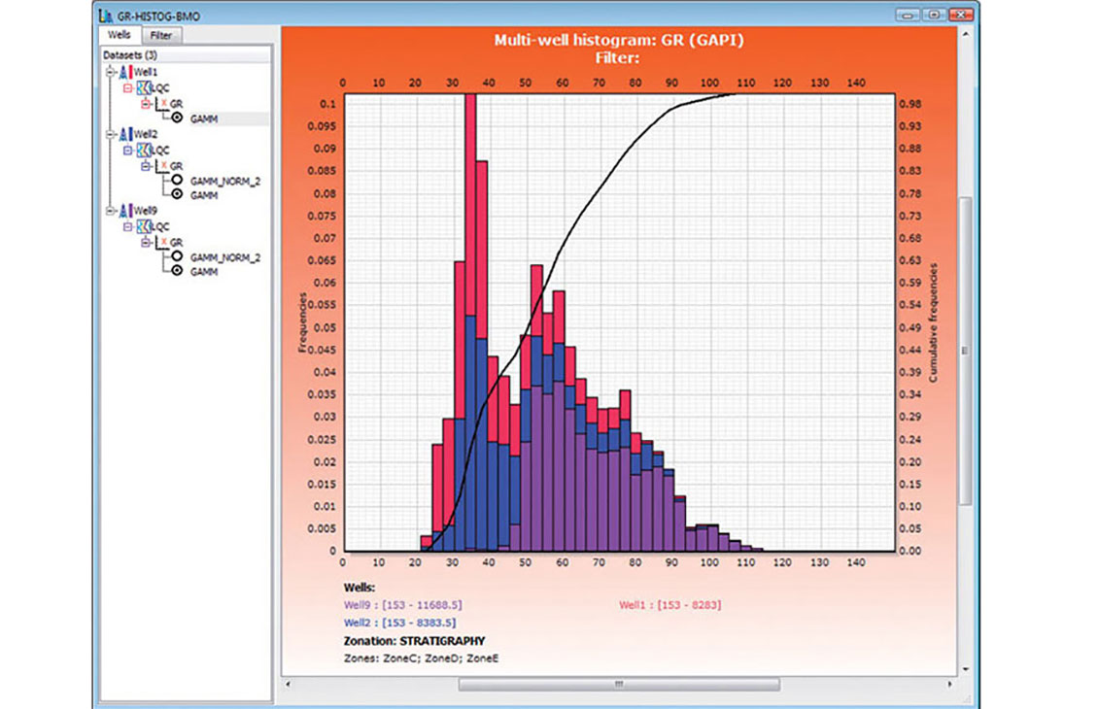
Task: Click the GR family icon under Well1
Action: tap(161, 104)
